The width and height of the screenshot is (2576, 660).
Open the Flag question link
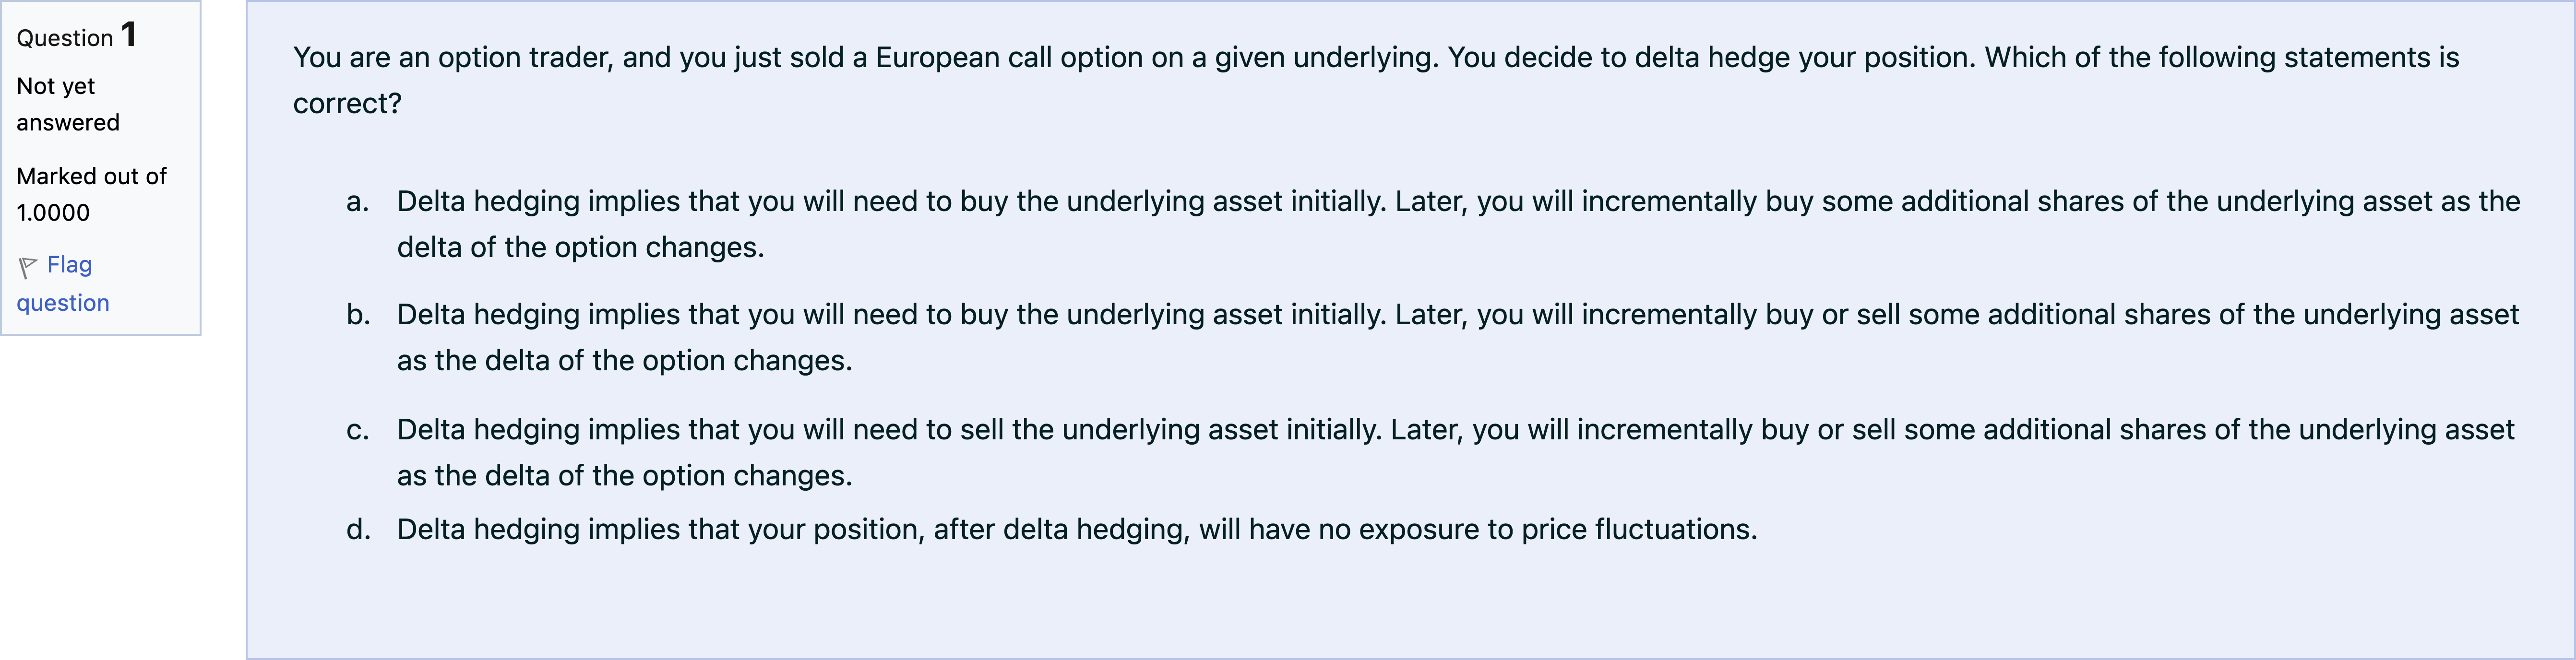click(69, 265)
